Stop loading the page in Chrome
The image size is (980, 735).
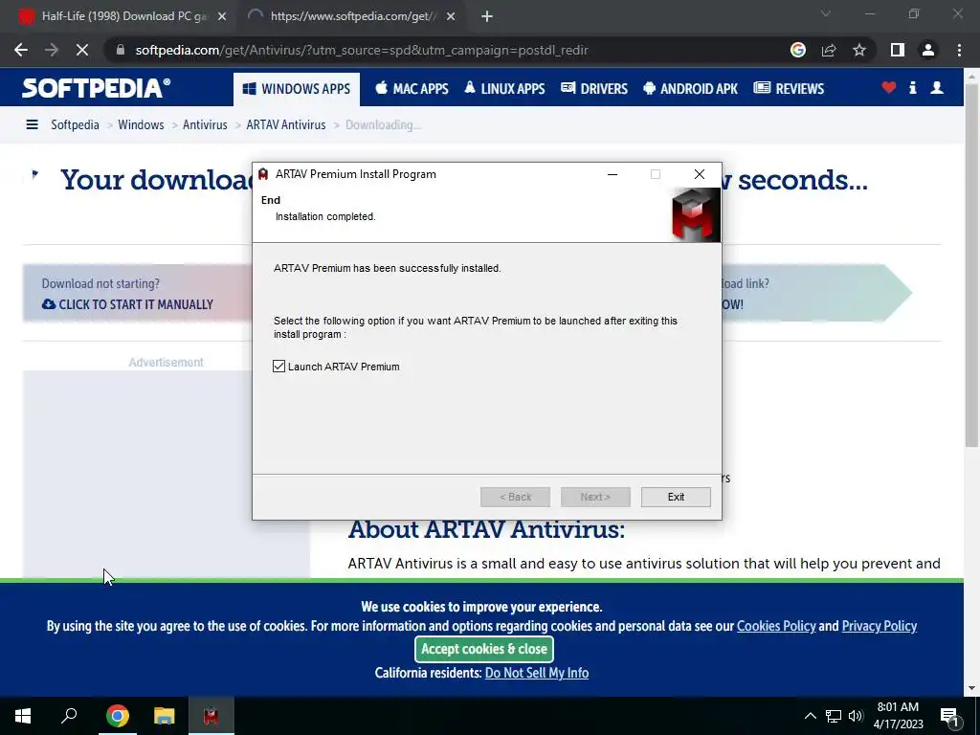point(82,50)
